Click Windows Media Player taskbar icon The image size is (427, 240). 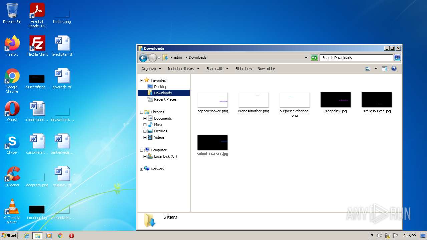pos(49,236)
